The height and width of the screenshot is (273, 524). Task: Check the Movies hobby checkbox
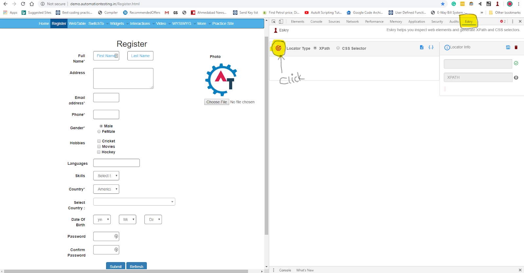coord(99,147)
